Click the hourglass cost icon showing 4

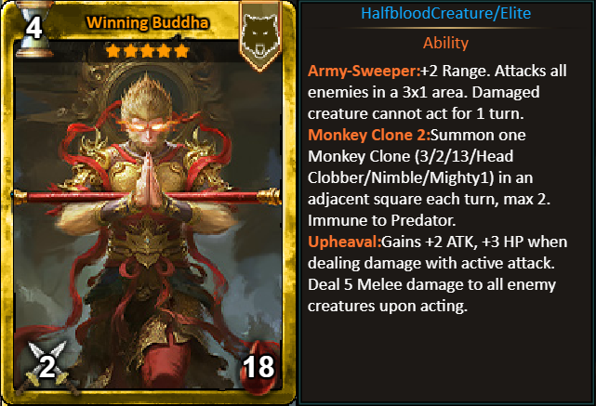click(33, 29)
